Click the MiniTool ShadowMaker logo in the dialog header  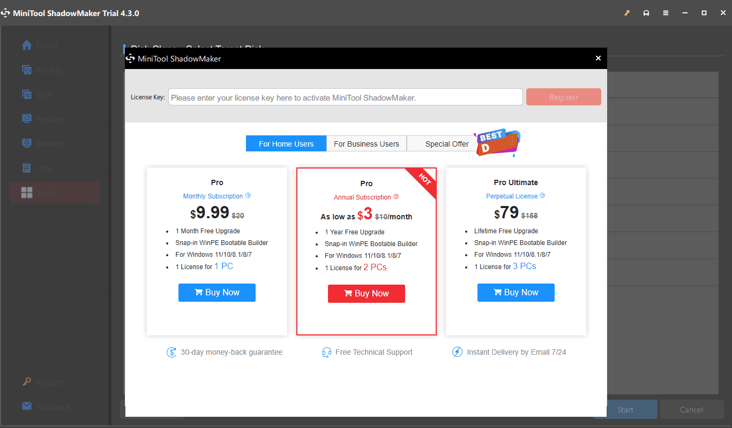[x=130, y=58]
